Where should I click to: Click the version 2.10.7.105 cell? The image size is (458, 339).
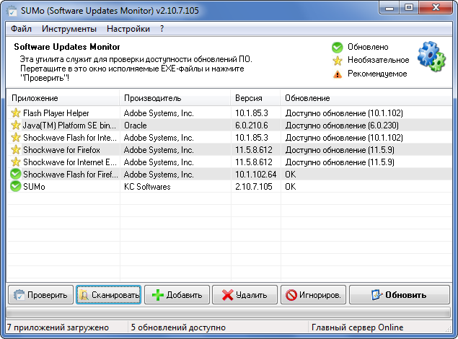(x=254, y=187)
